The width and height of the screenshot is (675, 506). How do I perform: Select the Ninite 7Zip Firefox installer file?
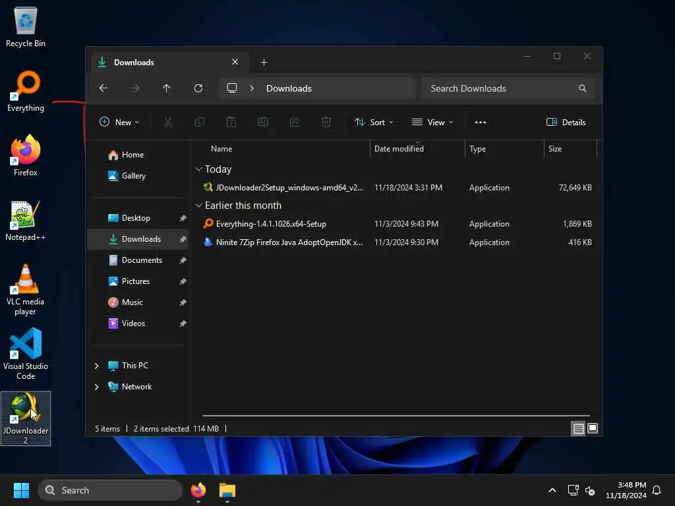(x=397, y=242)
